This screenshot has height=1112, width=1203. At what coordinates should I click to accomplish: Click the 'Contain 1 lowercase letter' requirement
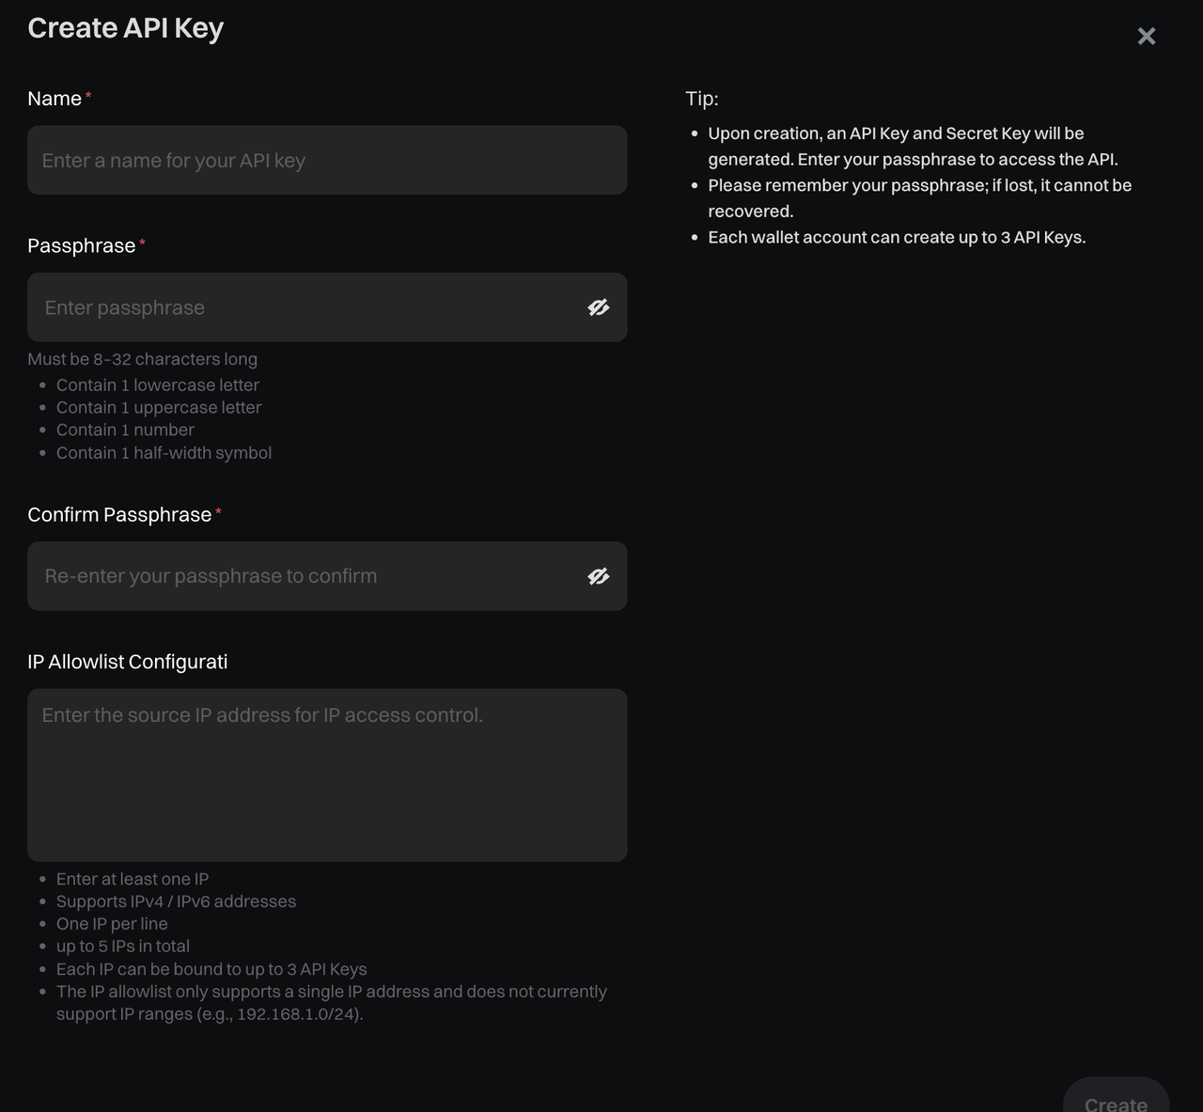click(157, 385)
